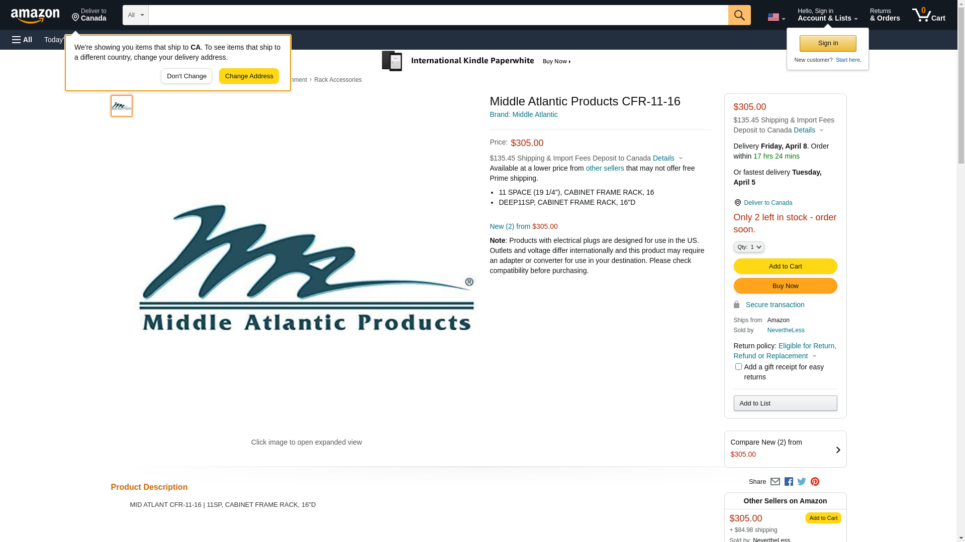Screen dimensions: 965x542
Task: Open the All hamburger menu
Action: [x=22, y=40]
